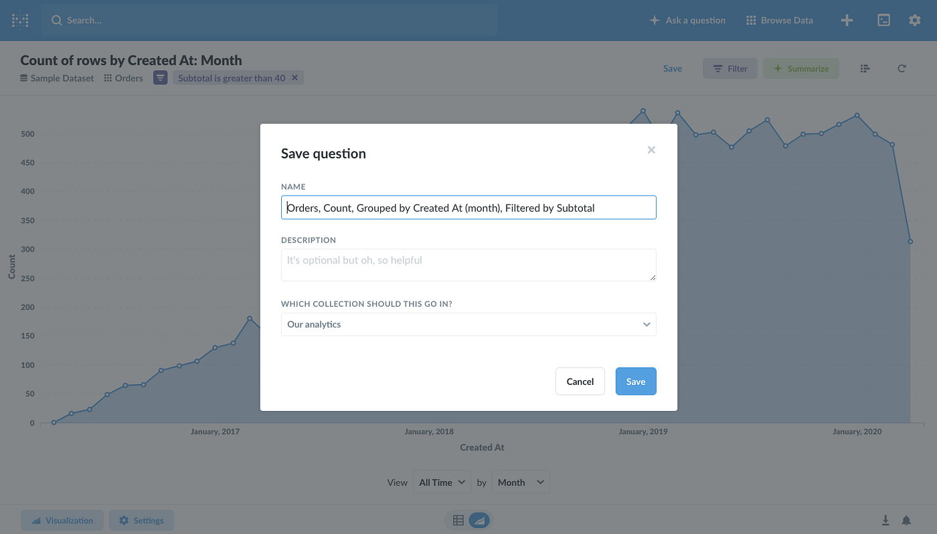Open Browse Data from the top bar

(779, 20)
